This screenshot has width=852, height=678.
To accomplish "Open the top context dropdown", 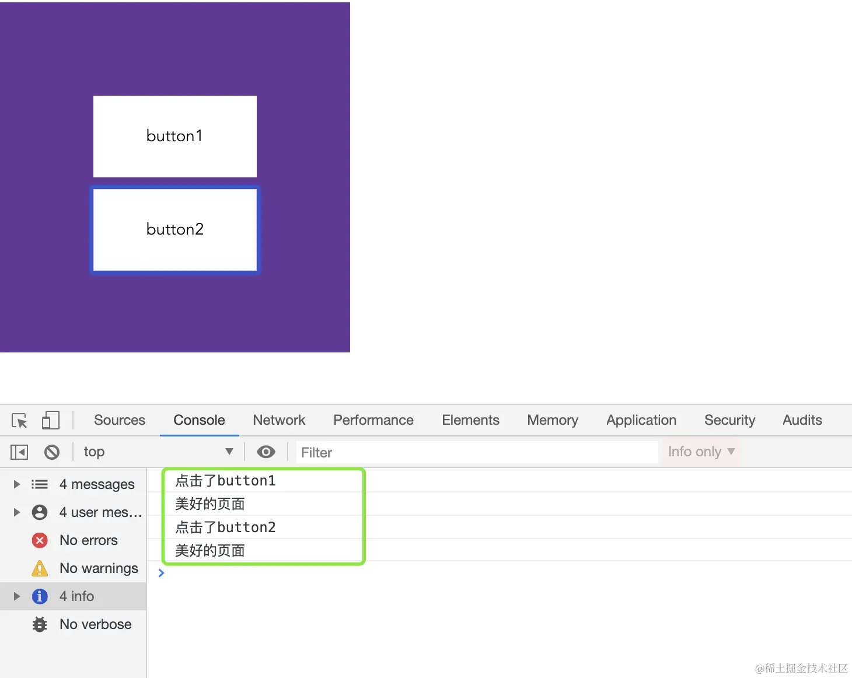I will tap(158, 452).
